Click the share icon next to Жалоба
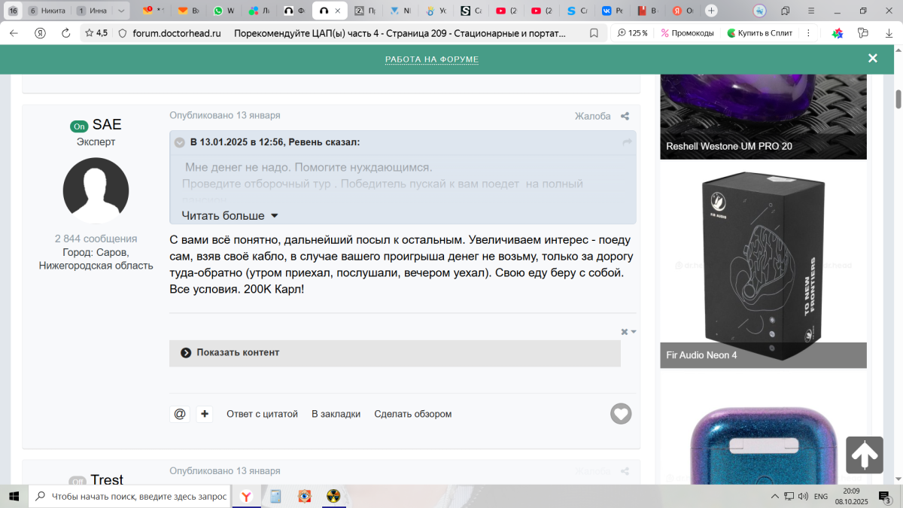Screen dimensions: 903x508 (x=625, y=116)
